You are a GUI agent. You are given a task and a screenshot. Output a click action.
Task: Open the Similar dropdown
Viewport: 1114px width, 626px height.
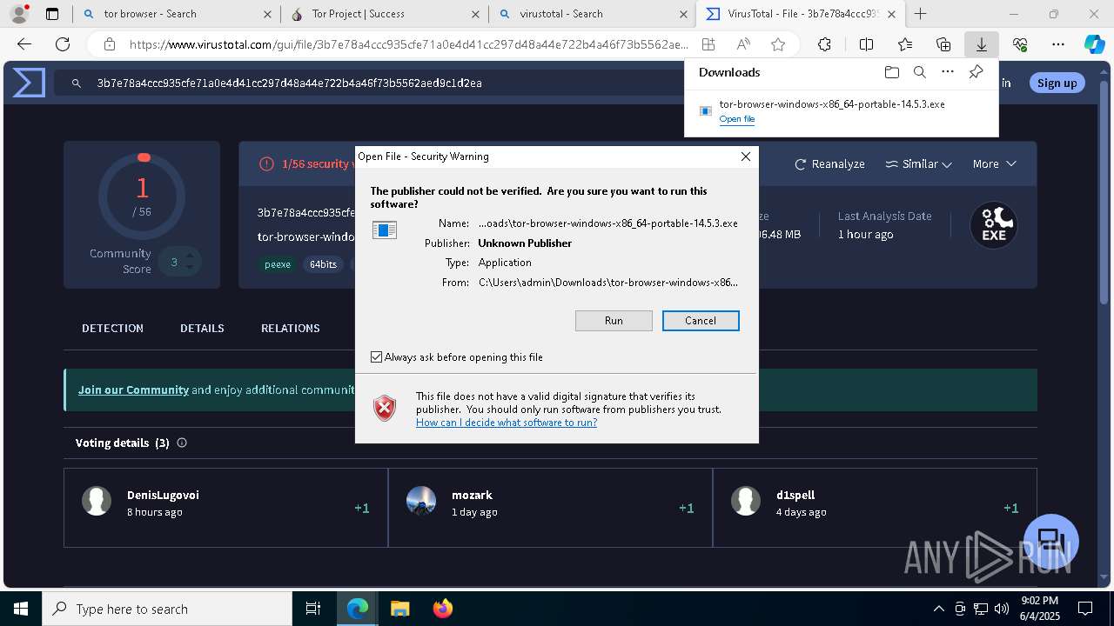click(x=918, y=164)
